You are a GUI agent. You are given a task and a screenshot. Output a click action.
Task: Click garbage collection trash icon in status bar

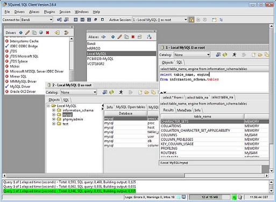tap(240, 197)
